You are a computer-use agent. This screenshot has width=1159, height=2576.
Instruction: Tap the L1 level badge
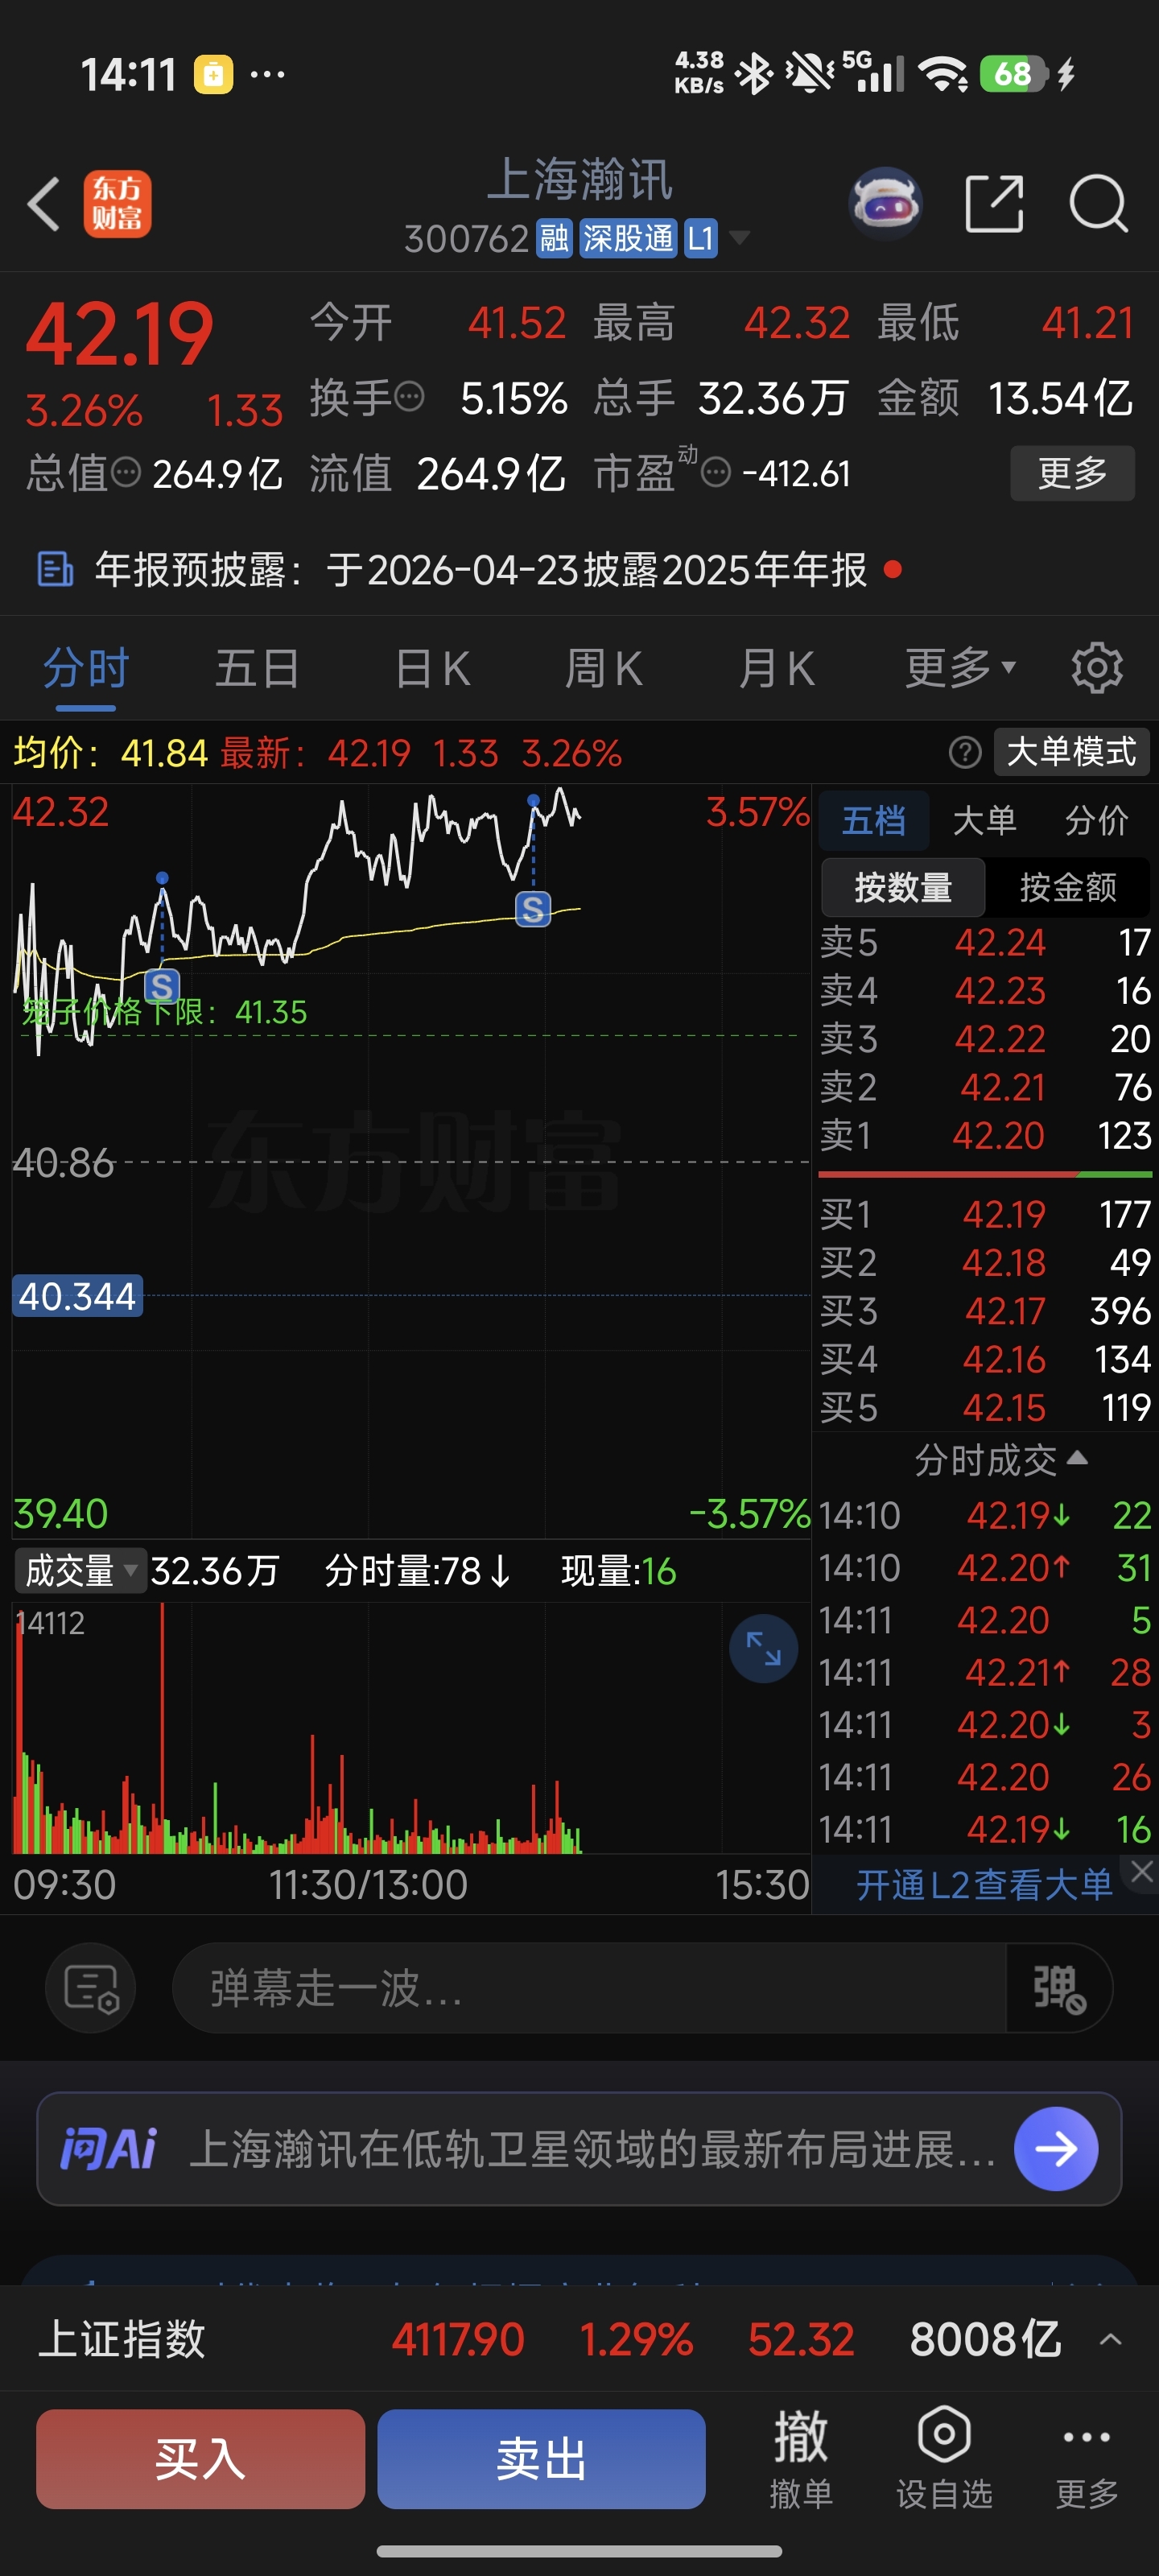pyautogui.click(x=700, y=238)
